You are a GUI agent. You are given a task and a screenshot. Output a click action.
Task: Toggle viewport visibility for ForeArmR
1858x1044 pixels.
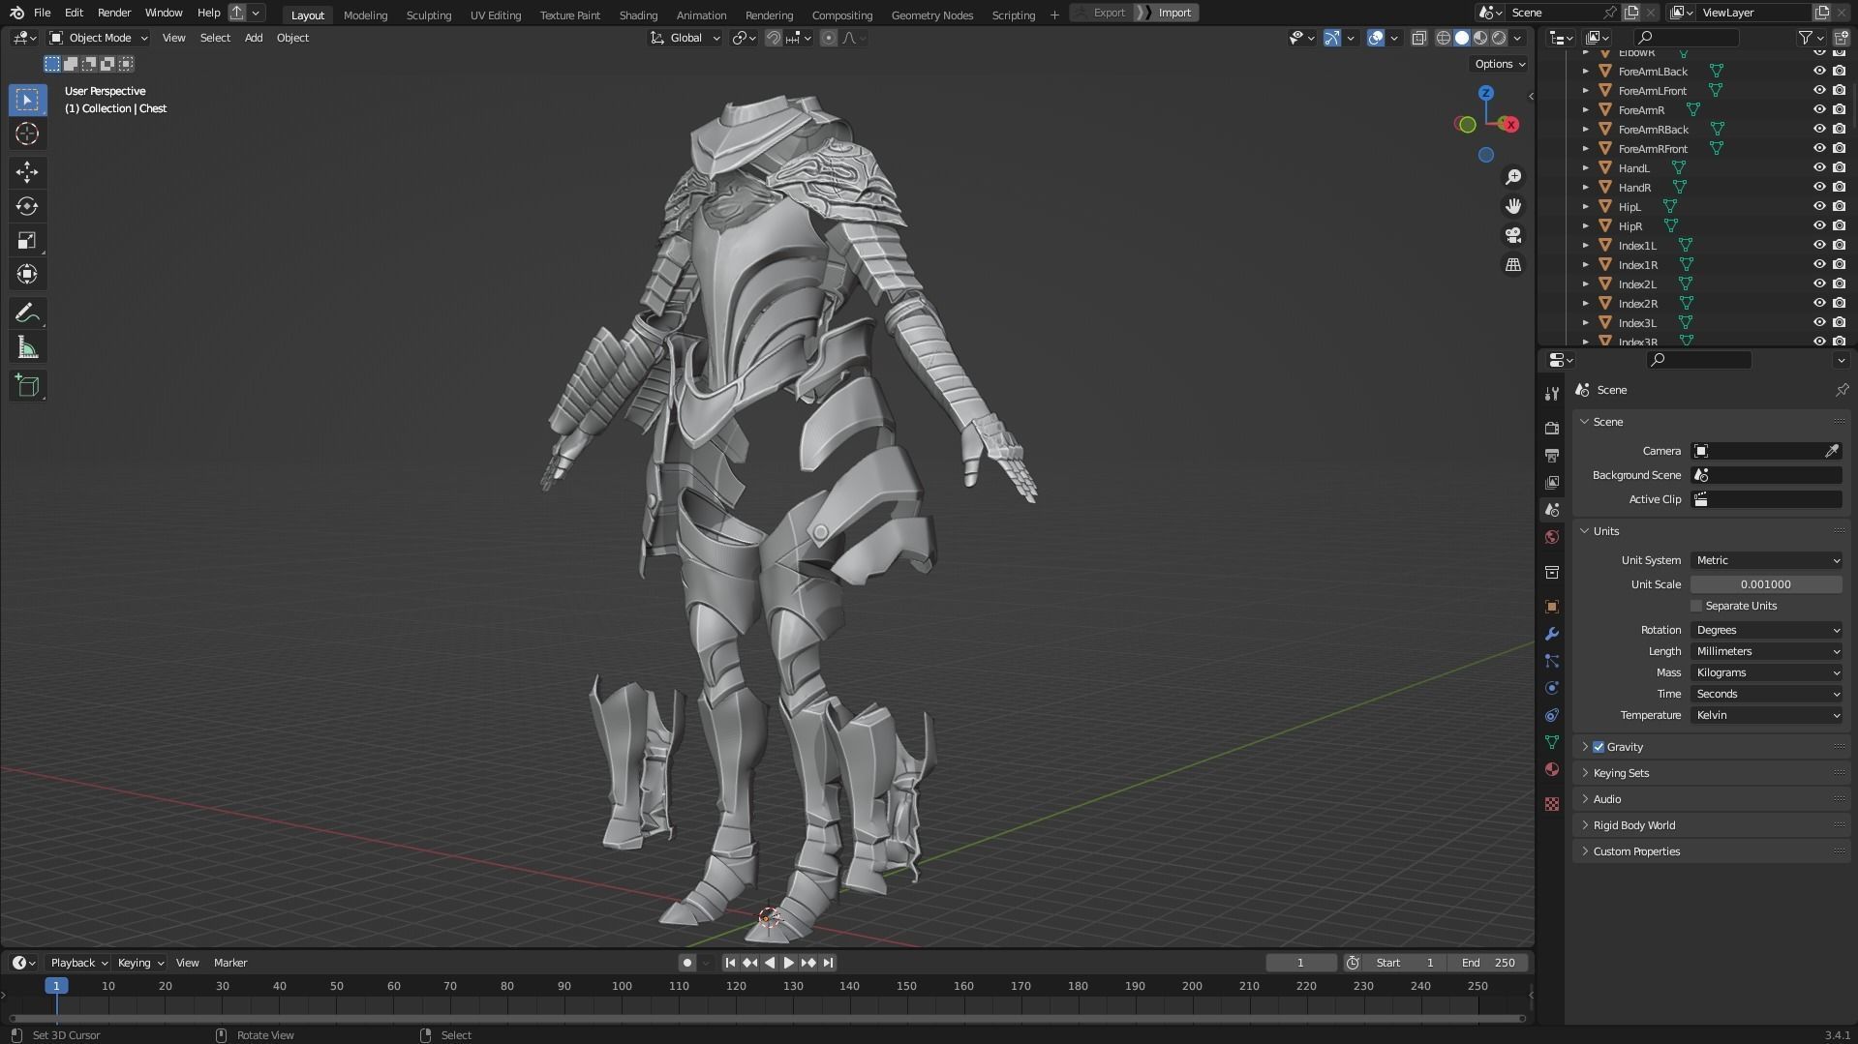pyautogui.click(x=1819, y=109)
